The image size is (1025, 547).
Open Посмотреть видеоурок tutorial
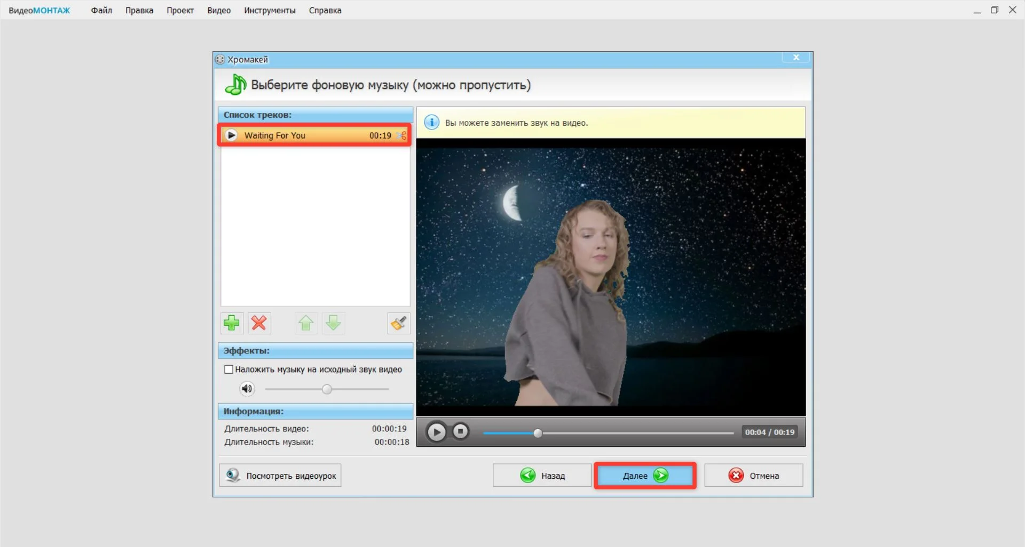pos(280,476)
